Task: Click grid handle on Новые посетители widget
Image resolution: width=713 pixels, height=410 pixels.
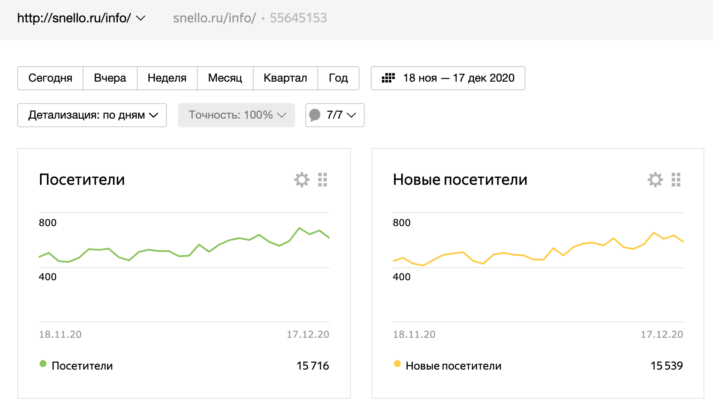Action: [x=676, y=180]
